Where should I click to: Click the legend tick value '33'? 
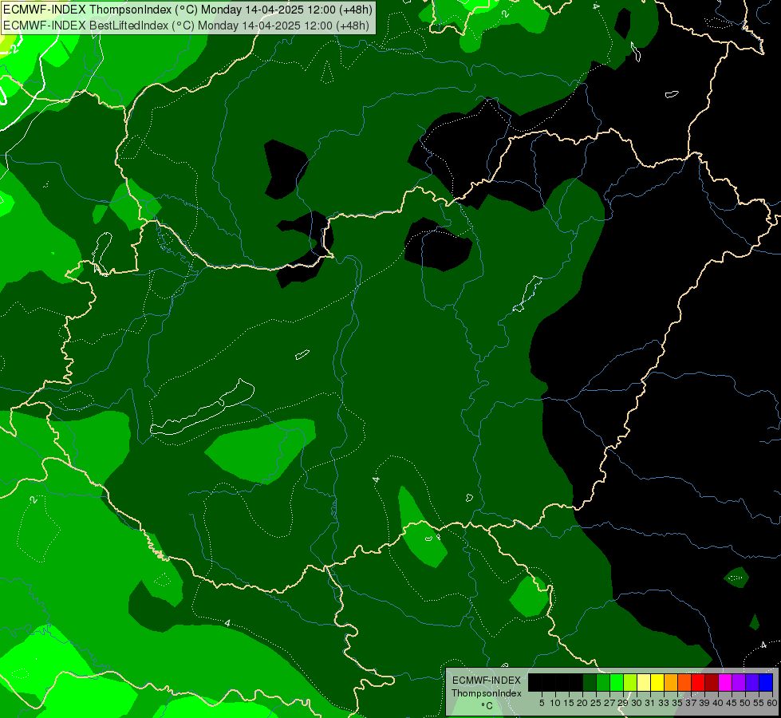[x=664, y=703]
